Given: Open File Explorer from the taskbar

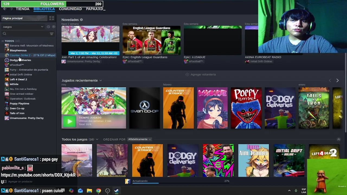Looking at the screenshot, I should pos(89,191).
